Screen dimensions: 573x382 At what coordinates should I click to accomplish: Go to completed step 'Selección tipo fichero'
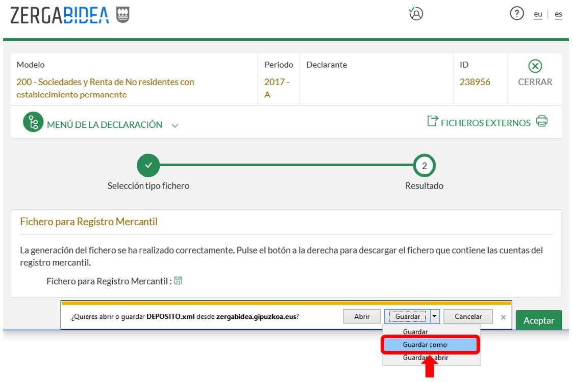[148, 166]
